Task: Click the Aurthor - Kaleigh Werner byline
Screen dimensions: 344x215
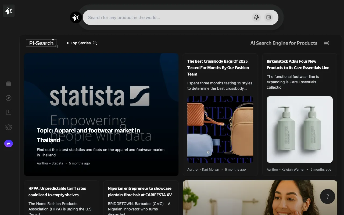Action: point(286,170)
